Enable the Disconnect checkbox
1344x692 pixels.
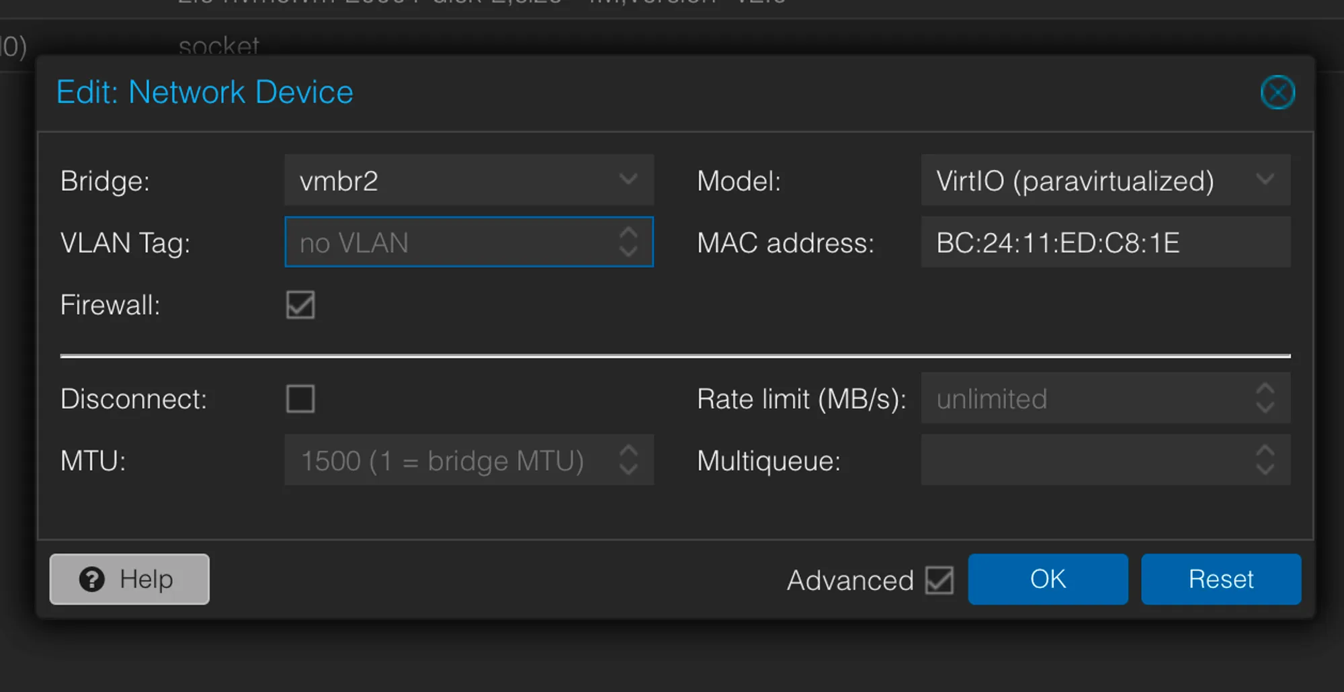[x=300, y=398]
